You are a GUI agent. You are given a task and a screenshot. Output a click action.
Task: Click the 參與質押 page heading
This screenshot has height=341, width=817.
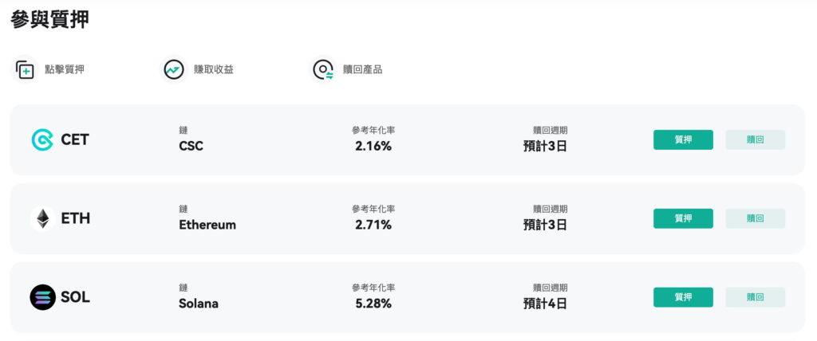tap(50, 19)
